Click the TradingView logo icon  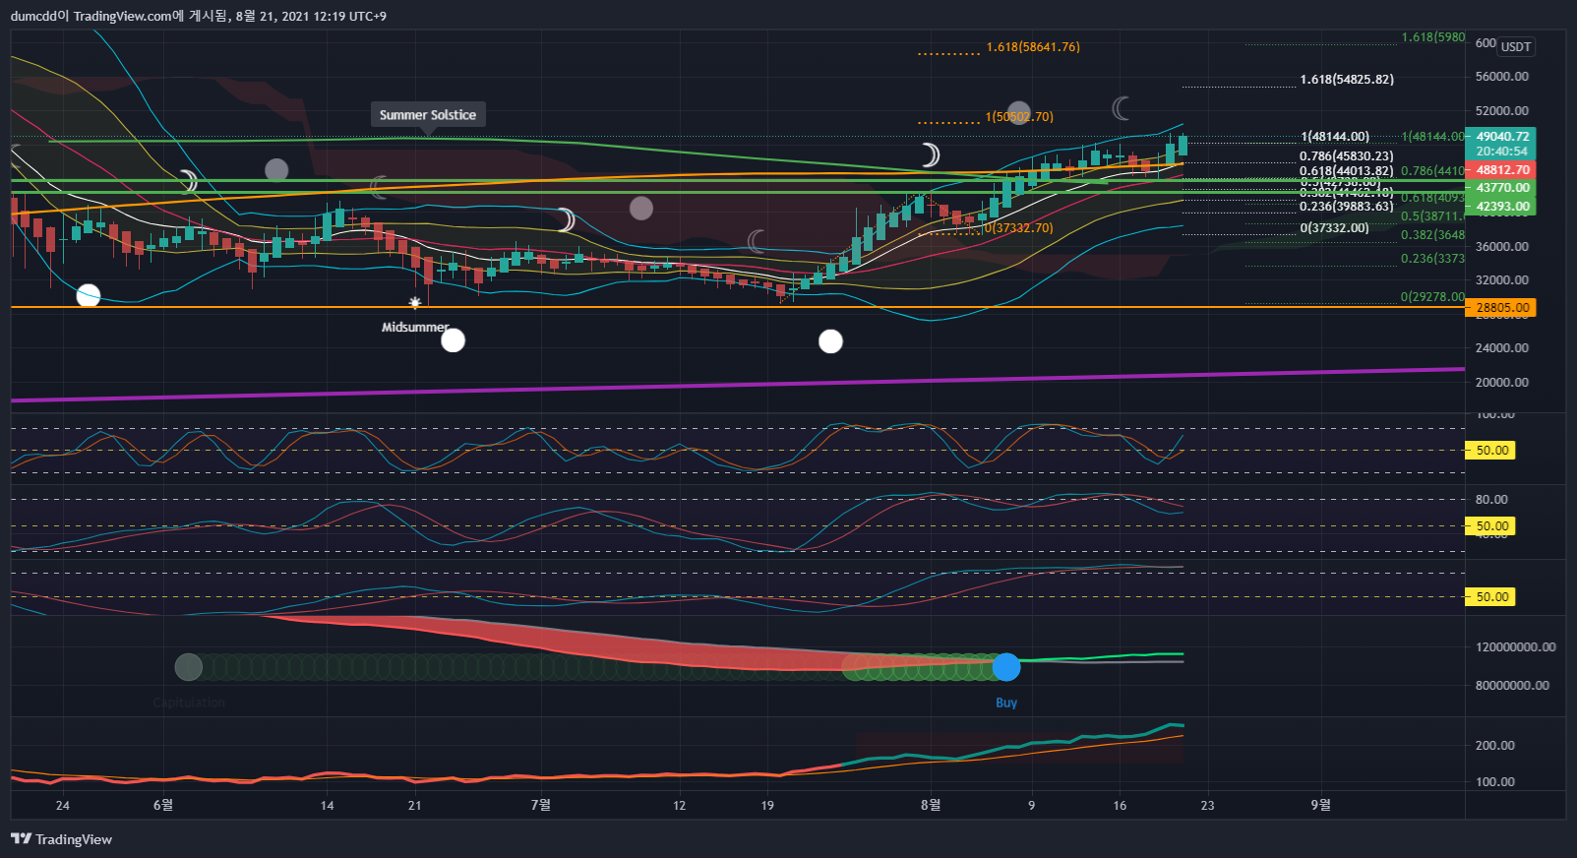point(21,839)
